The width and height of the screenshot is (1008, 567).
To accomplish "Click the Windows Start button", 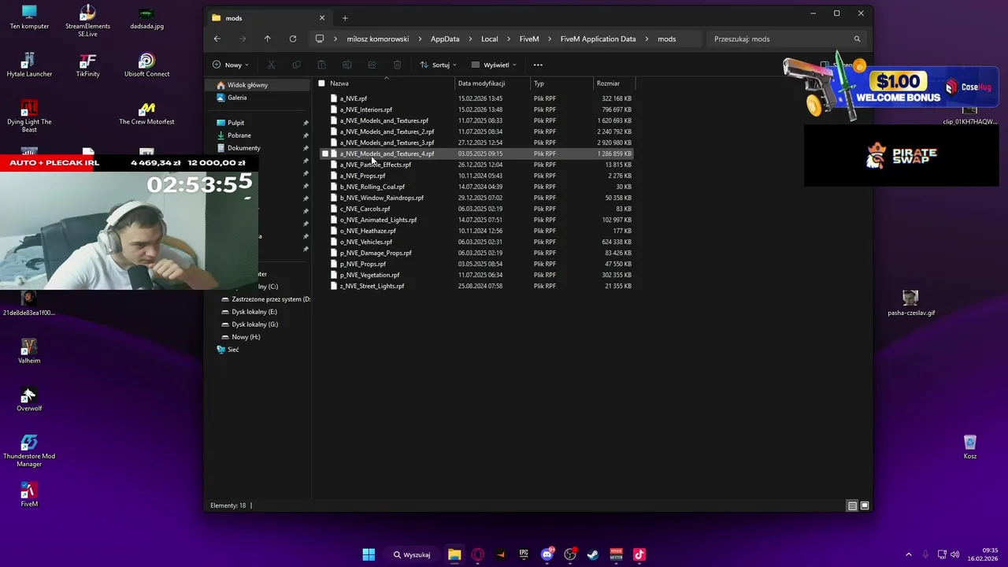I will [369, 554].
